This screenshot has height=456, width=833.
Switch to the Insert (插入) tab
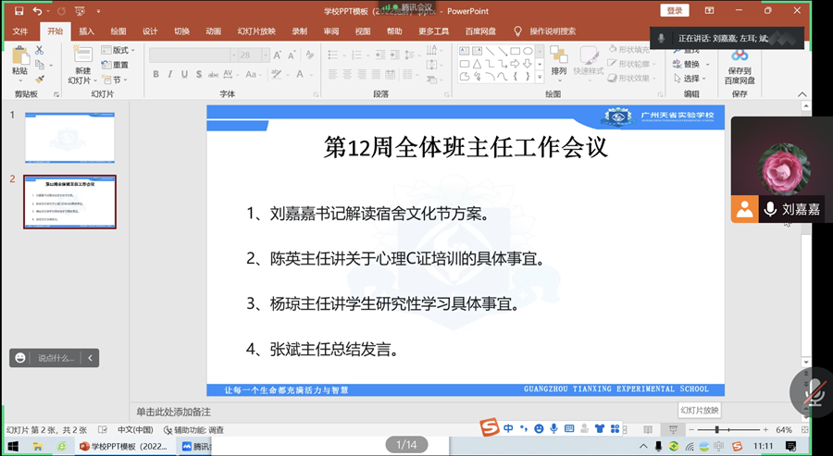click(87, 31)
